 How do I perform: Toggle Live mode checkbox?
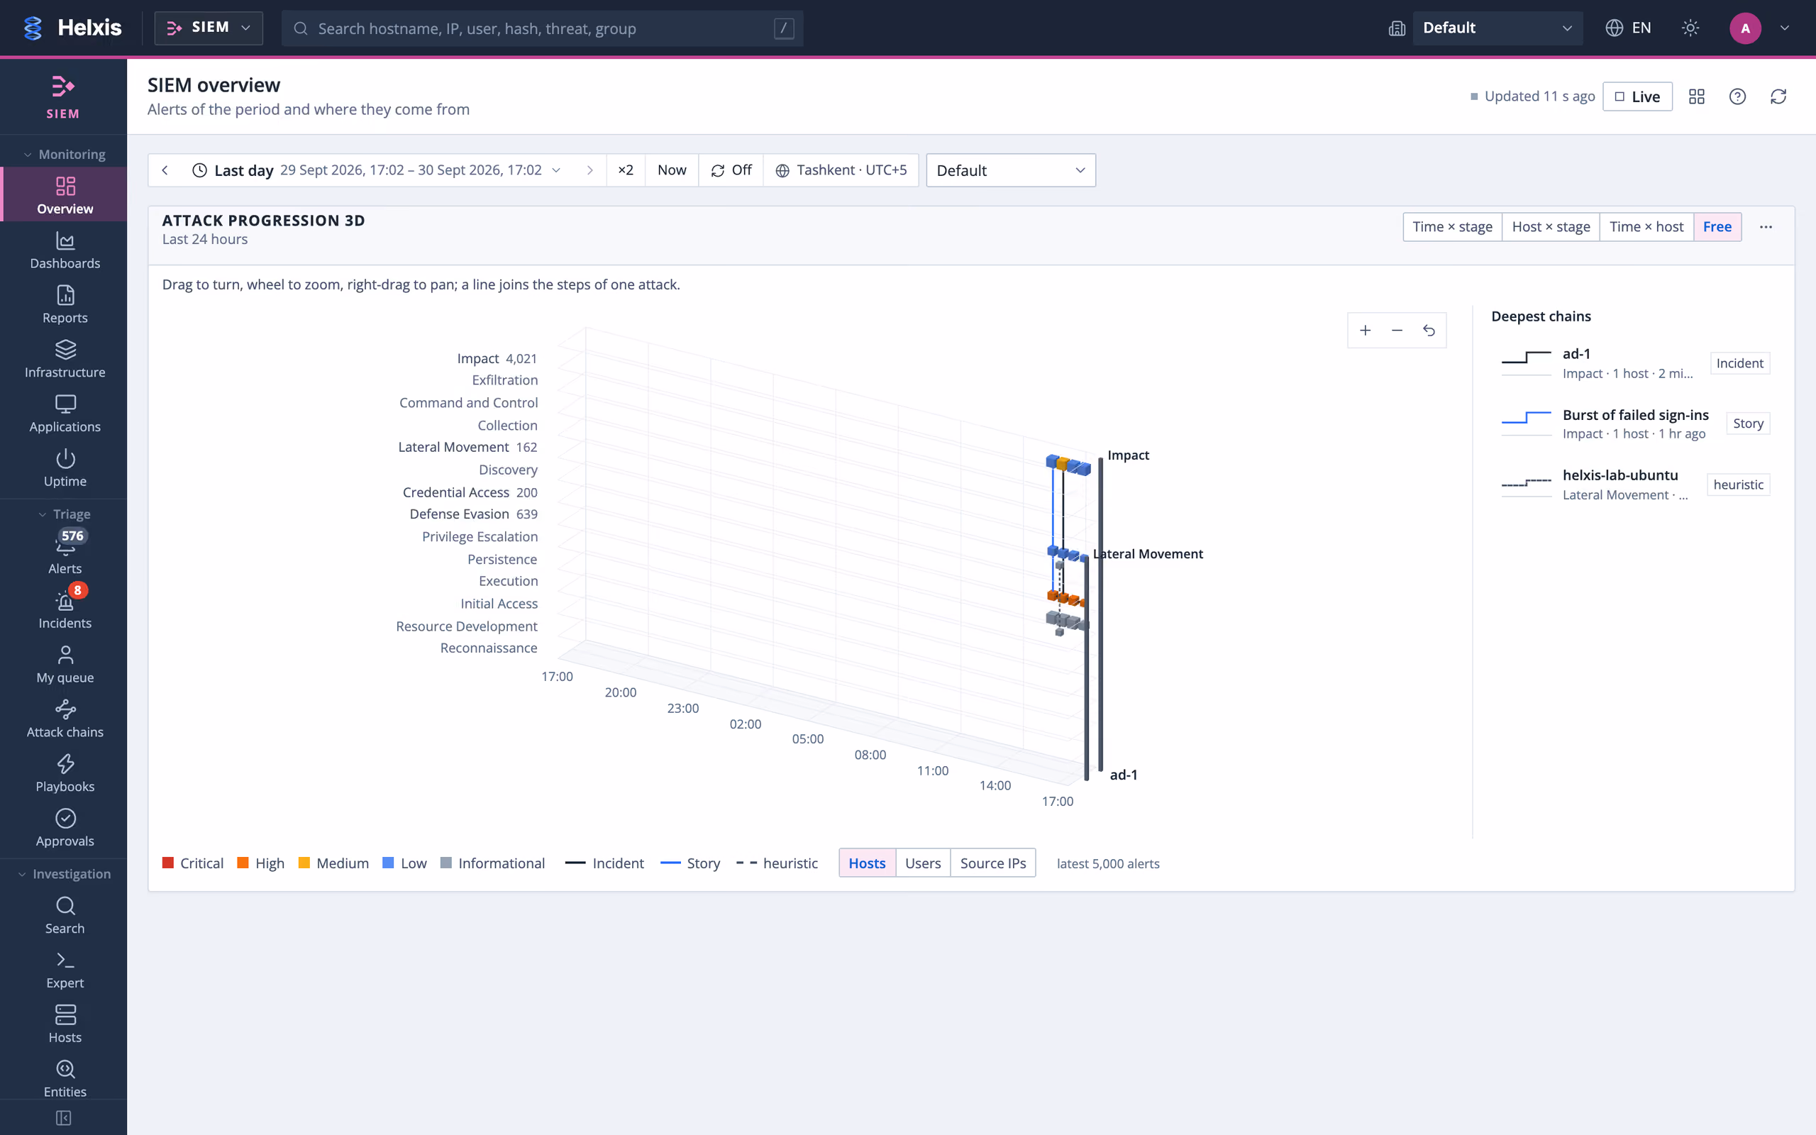pos(1637,97)
